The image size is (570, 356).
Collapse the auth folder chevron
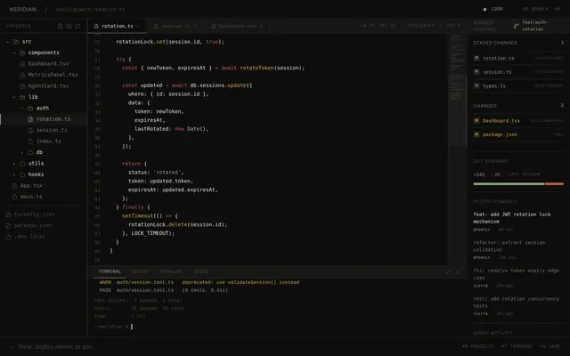(x=22, y=109)
